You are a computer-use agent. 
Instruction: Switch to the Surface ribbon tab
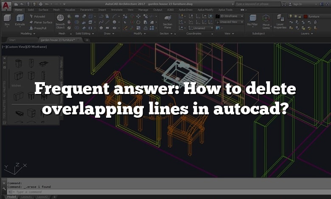42,9
